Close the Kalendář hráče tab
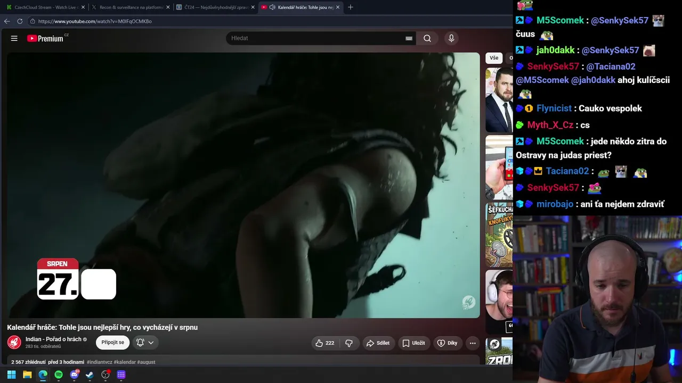 click(337, 7)
